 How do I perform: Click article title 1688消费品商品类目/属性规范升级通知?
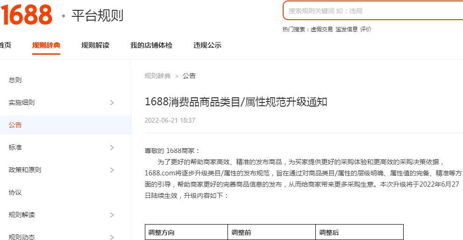(236, 102)
